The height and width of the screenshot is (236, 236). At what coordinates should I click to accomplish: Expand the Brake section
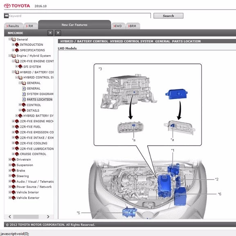tap(10, 171)
